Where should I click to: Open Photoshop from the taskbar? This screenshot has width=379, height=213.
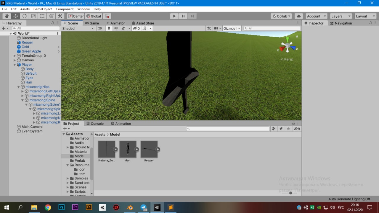(62, 207)
